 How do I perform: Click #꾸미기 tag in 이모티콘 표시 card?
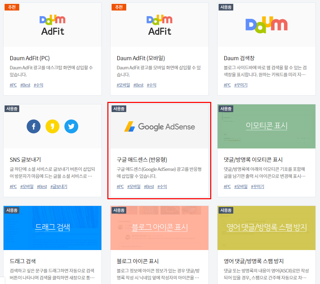pos(257,187)
